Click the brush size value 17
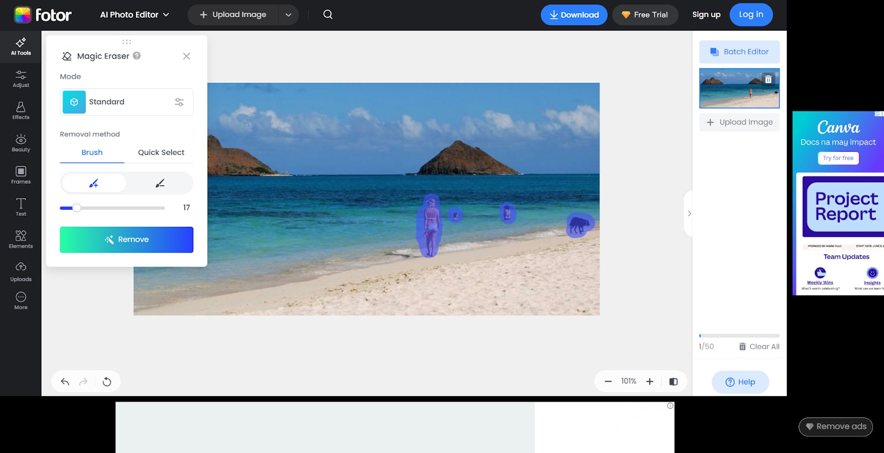884x453 pixels. click(186, 207)
